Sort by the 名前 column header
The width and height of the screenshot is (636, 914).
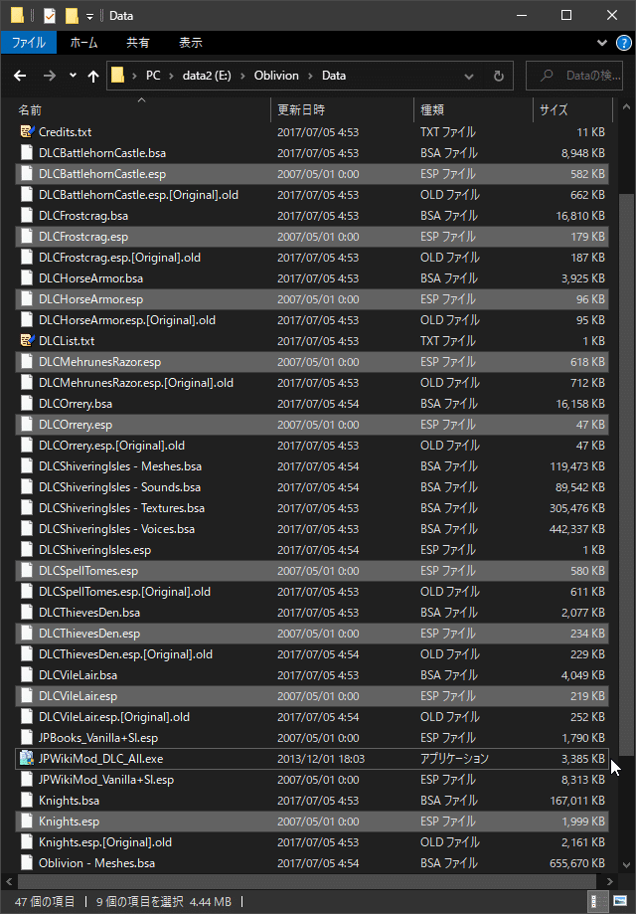[x=143, y=109]
